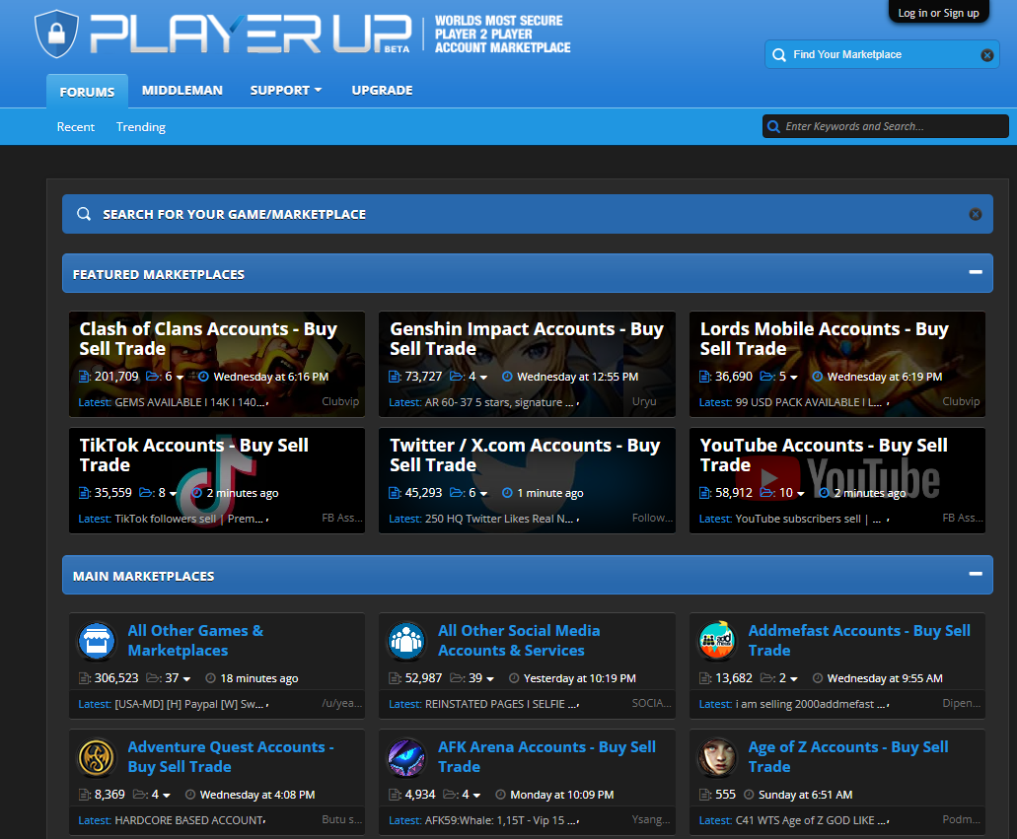Screen dimensions: 1017x839
Task: Clear the Find Your Marketplace field
Action: [986, 55]
